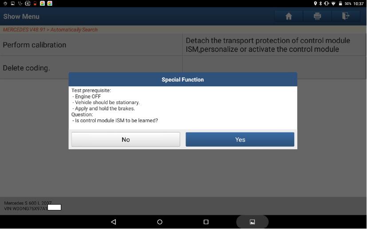The width and height of the screenshot is (367, 229).
Task: Select Perform calibration entry
Action: [91, 45]
